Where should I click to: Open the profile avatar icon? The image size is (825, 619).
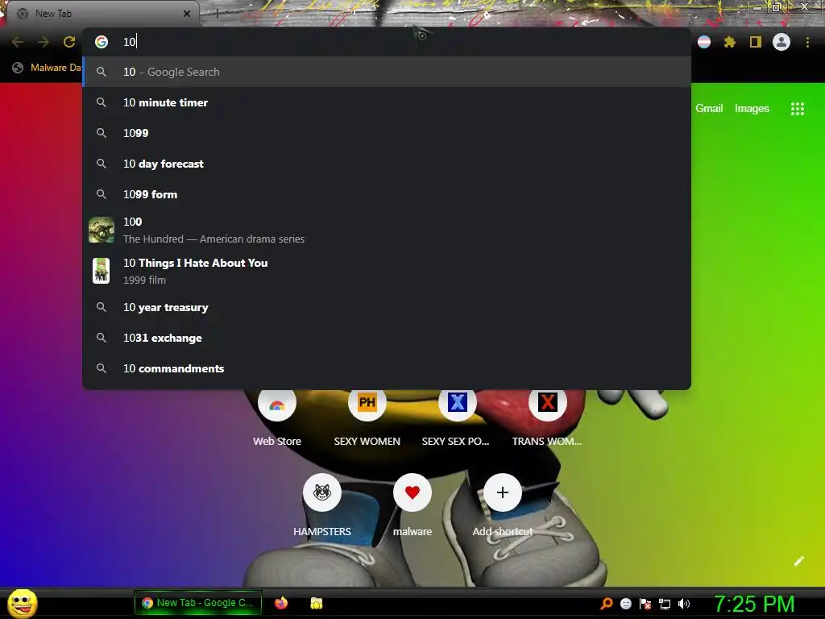781,42
